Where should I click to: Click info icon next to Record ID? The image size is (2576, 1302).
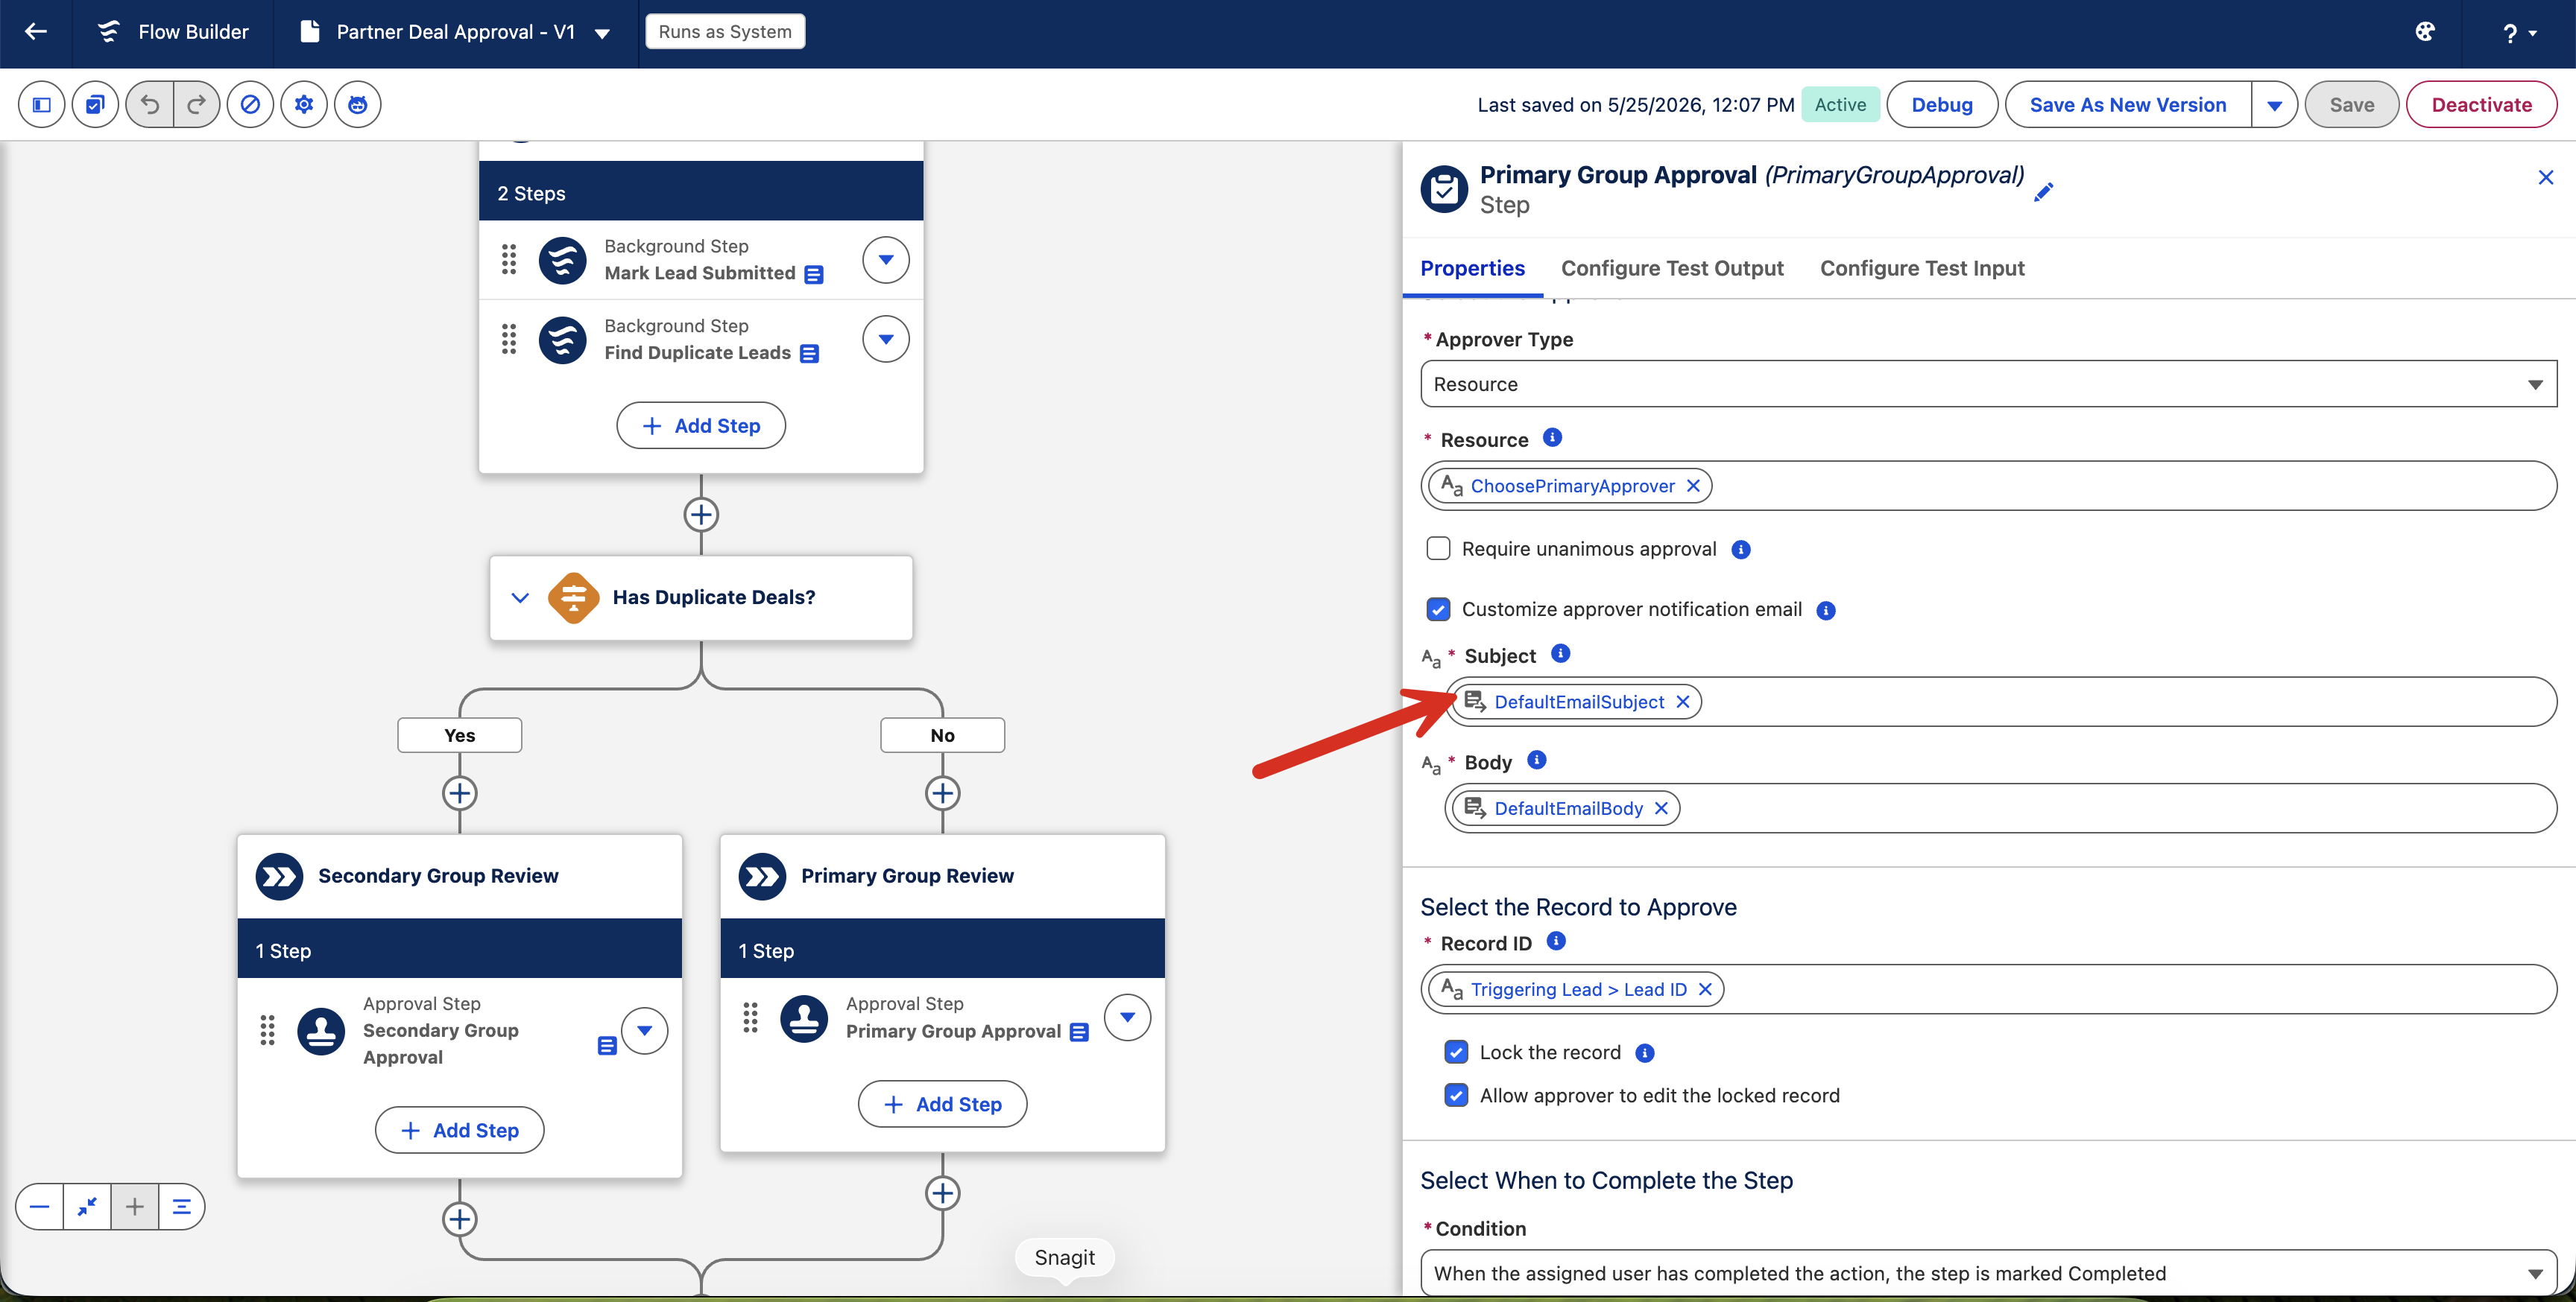(1556, 941)
